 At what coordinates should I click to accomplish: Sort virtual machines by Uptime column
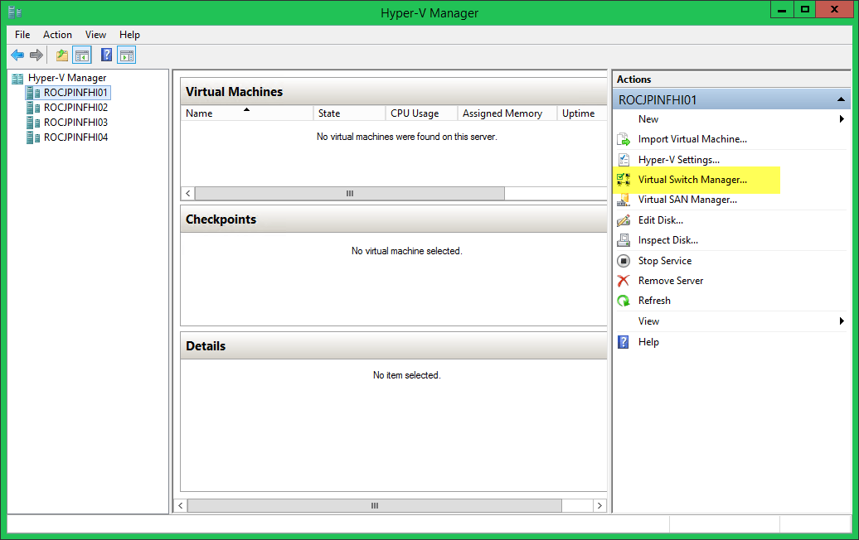[x=582, y=113]
